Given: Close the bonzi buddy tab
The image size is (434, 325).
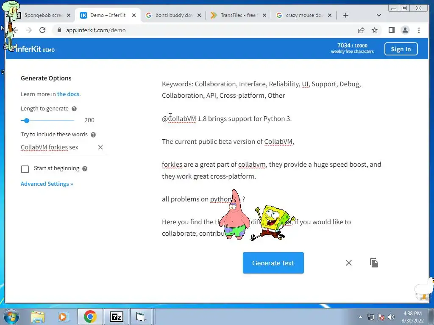Looking at the screenshot, I should point(199,15).
